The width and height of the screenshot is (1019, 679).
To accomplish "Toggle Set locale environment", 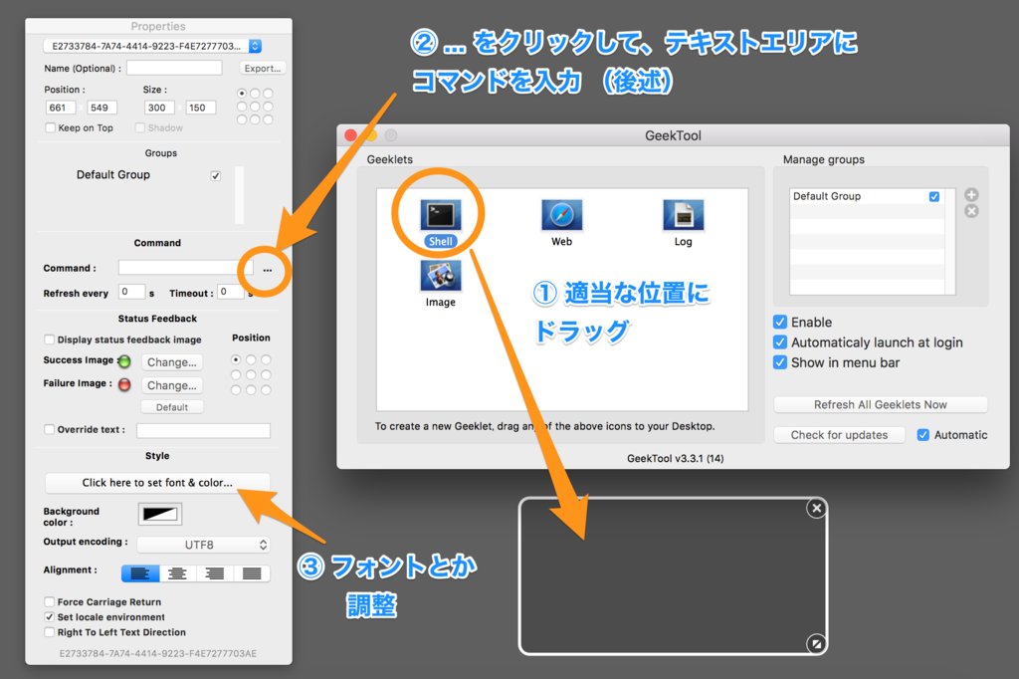I will (50, 616).
